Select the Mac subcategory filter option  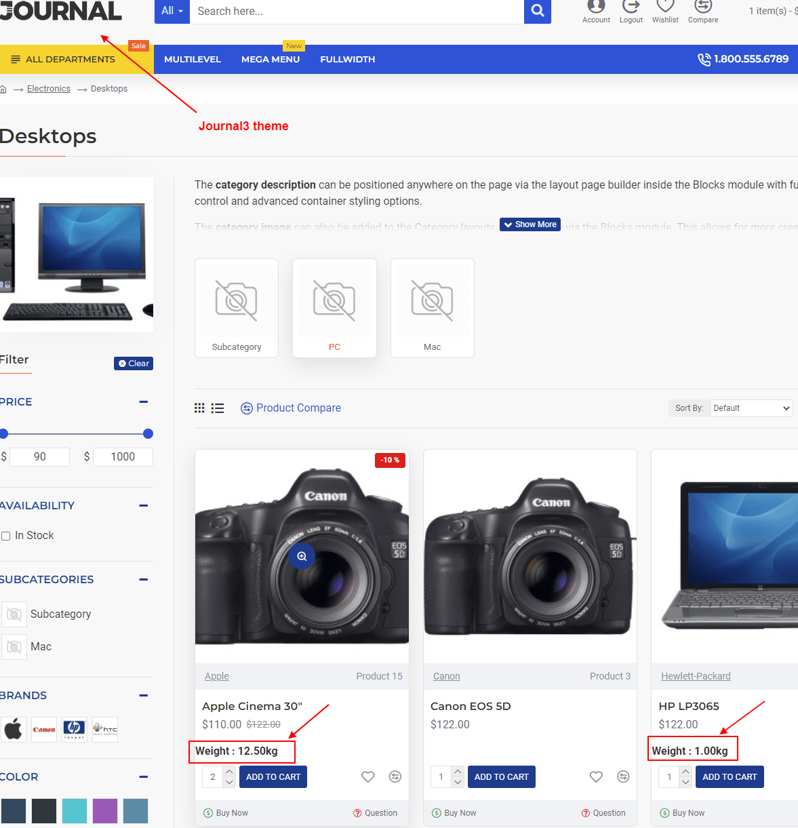click(x=27, y=646)
